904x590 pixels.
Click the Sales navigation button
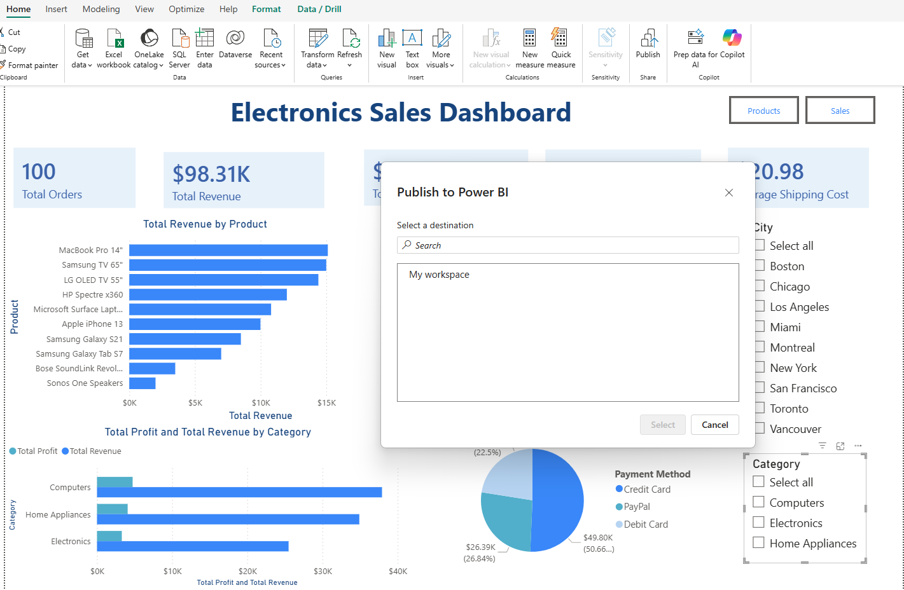click(840, 110)
